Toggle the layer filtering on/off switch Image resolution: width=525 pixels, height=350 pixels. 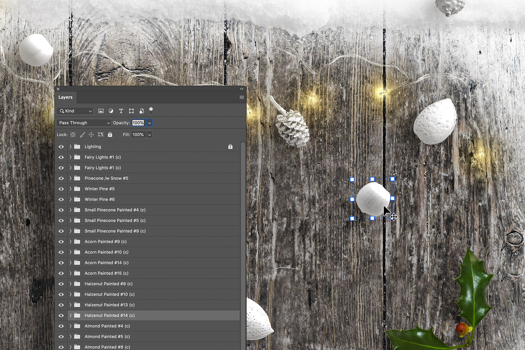[x=151, y=111]
